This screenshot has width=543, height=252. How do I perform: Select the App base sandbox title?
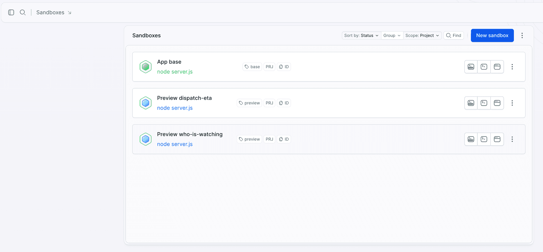pyautogui.click(x=169, y=62)
